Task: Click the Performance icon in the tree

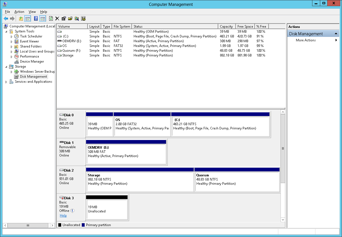Action: point(16,56)
